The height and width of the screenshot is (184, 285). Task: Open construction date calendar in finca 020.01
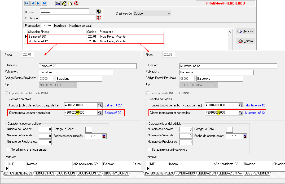104,136
